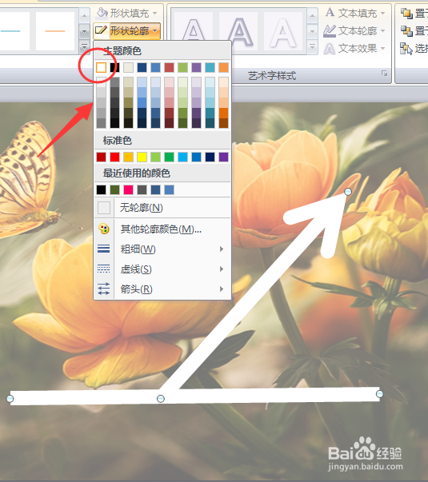This screenshot has height=482, width=428.
Task: Select the orange line shape style thumbnail
Action: 55,31
